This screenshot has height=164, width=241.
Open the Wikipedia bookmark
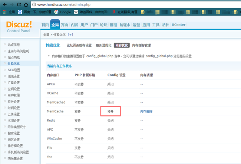tap(91, 12)
